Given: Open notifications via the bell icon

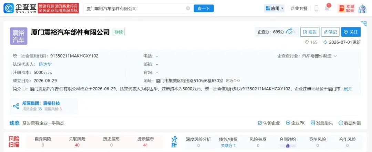Looking at the screenshot, I should [x=327, y=9].
